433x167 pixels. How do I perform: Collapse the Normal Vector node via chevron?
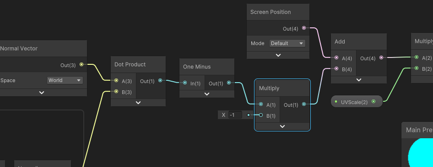pyautogui.click(x=42, y=93)
